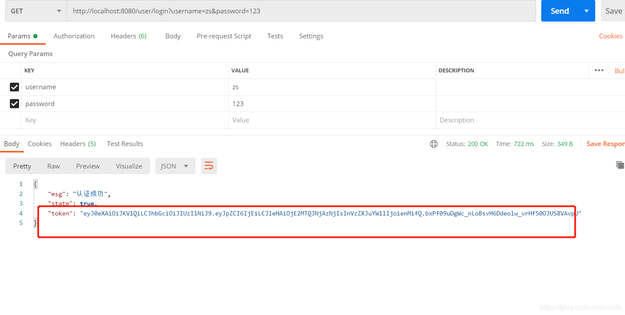Open the Authorization tab
The height and width of the screenshot is (315, 625).
click(x=74, y=36)
